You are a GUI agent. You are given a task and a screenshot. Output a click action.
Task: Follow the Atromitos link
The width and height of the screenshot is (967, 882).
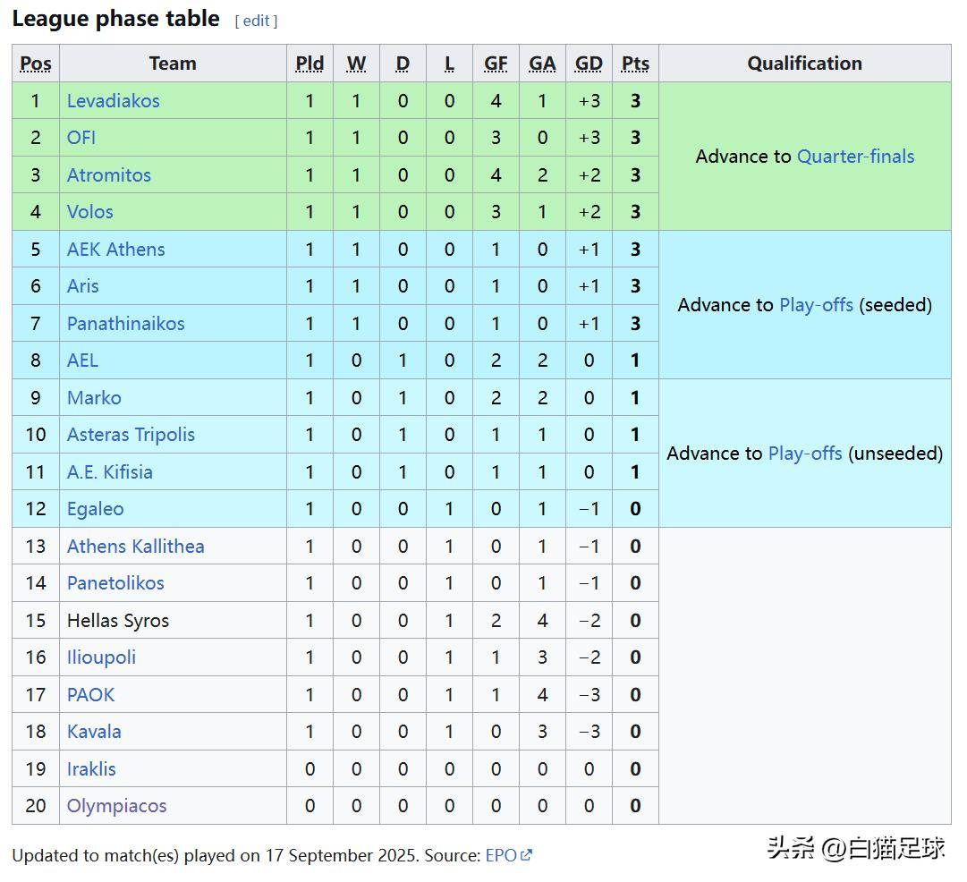click(109, 175)
